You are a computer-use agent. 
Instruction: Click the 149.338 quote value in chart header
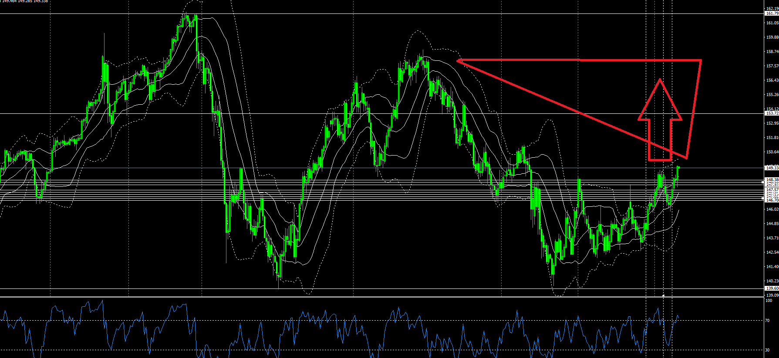tap(41, 1)
